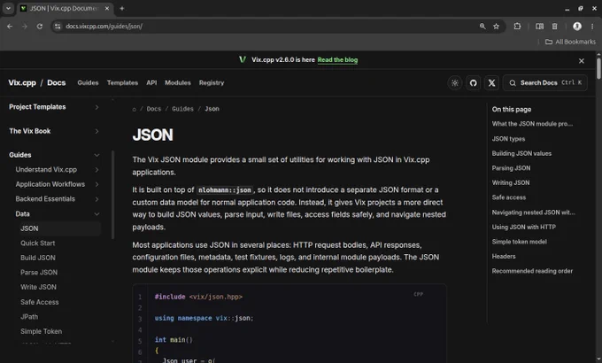Click the trash-like icon in browser toolbar

554,27
